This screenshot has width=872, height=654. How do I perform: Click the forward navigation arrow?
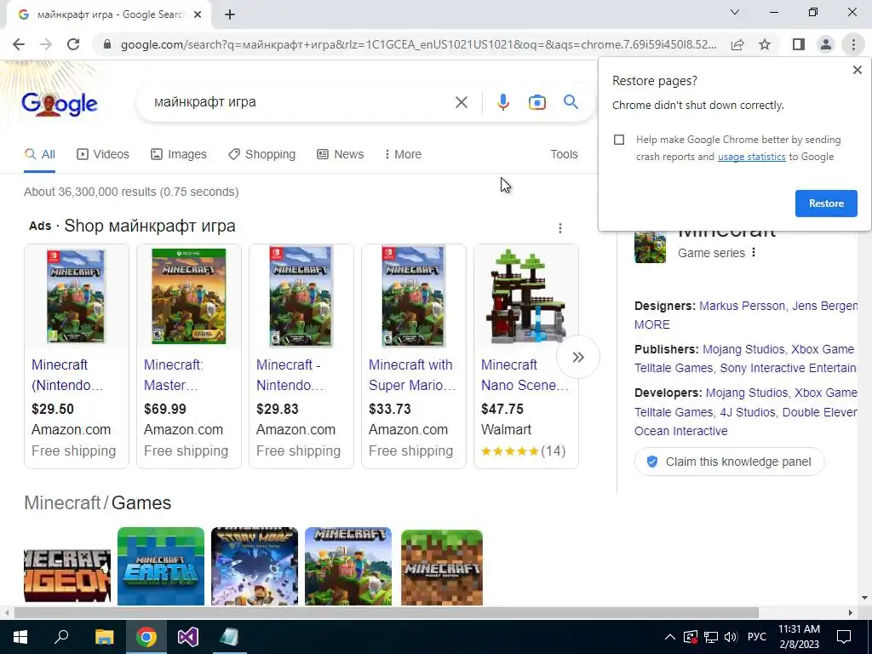tap(46, 44)
